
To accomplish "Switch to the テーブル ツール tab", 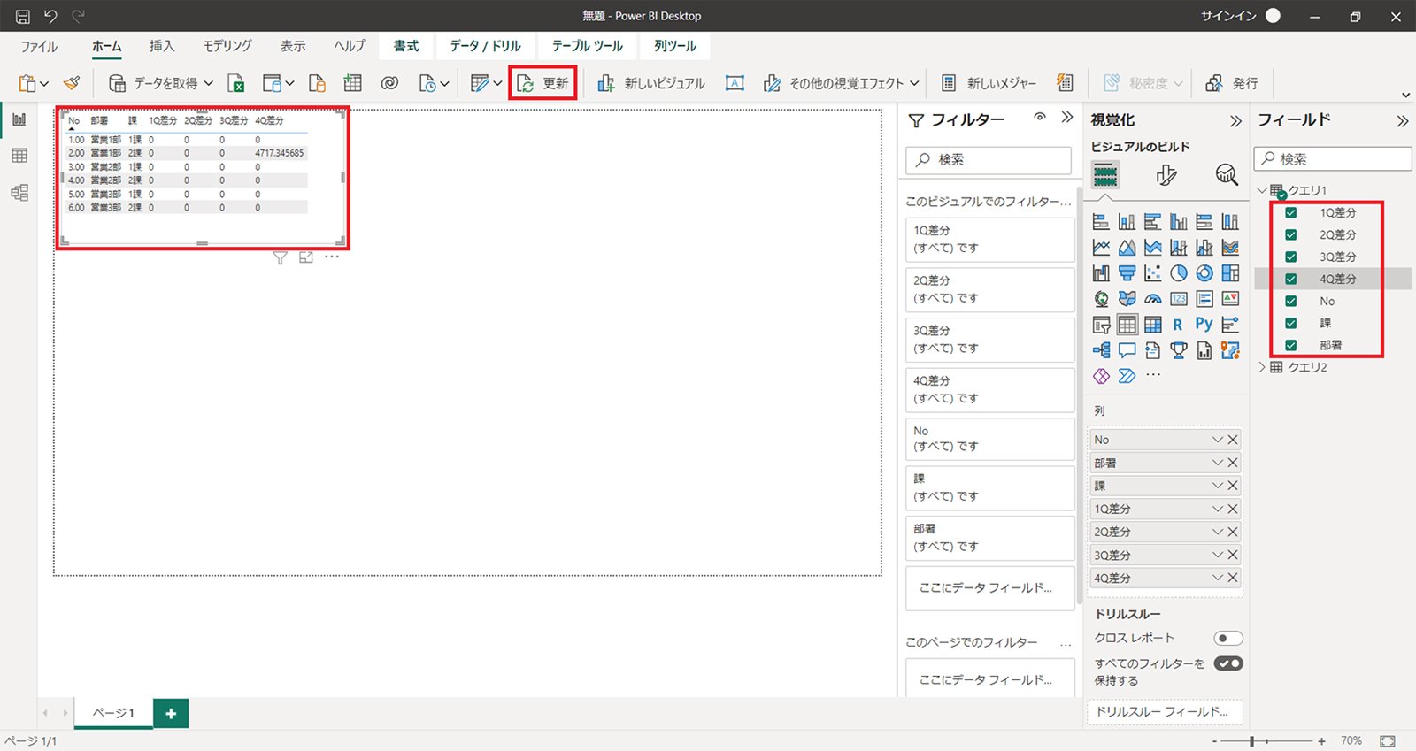I will pos(588,46).
